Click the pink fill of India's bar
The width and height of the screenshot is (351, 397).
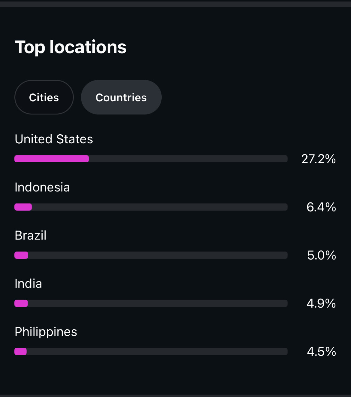(x=21, y=303)
